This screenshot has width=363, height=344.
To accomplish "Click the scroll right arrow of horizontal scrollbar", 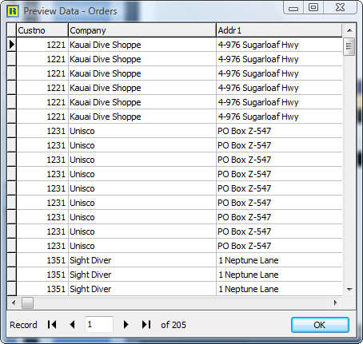I will (336, 302).
